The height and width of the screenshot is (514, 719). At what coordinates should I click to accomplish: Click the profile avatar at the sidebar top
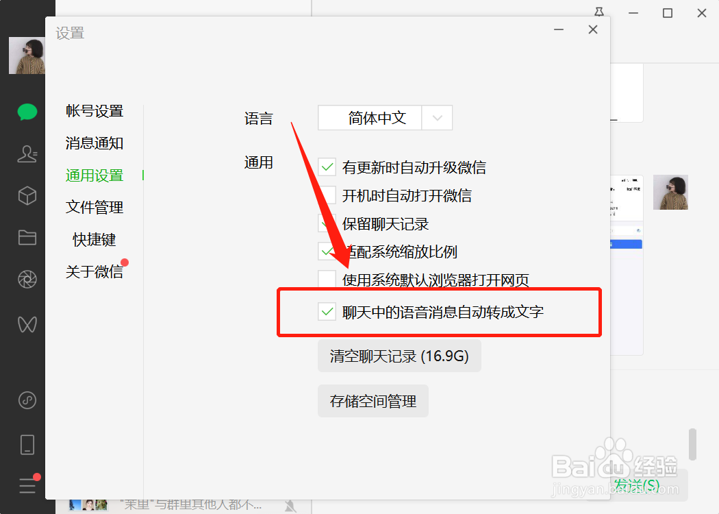point(27,56)
